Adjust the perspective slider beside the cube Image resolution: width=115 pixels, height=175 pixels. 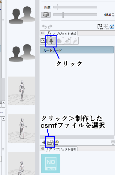(x=63, y=15)
